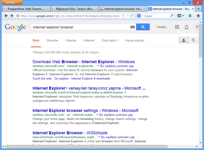Click the blue Google search button
The height and width of the screenshot is (150, 204).
[x=143, y=27]
